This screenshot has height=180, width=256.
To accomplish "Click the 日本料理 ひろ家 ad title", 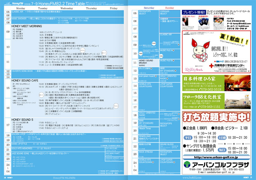I will tap(199, 79).
